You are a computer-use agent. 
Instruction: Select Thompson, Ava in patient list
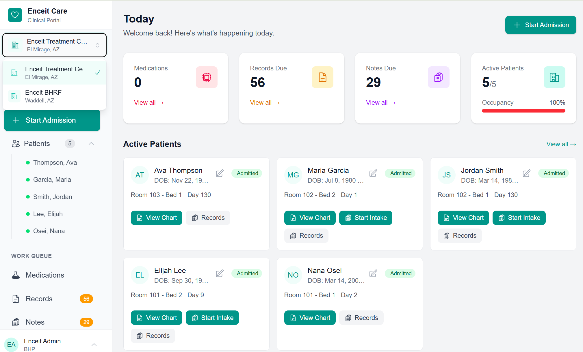(x=55, y=162)
